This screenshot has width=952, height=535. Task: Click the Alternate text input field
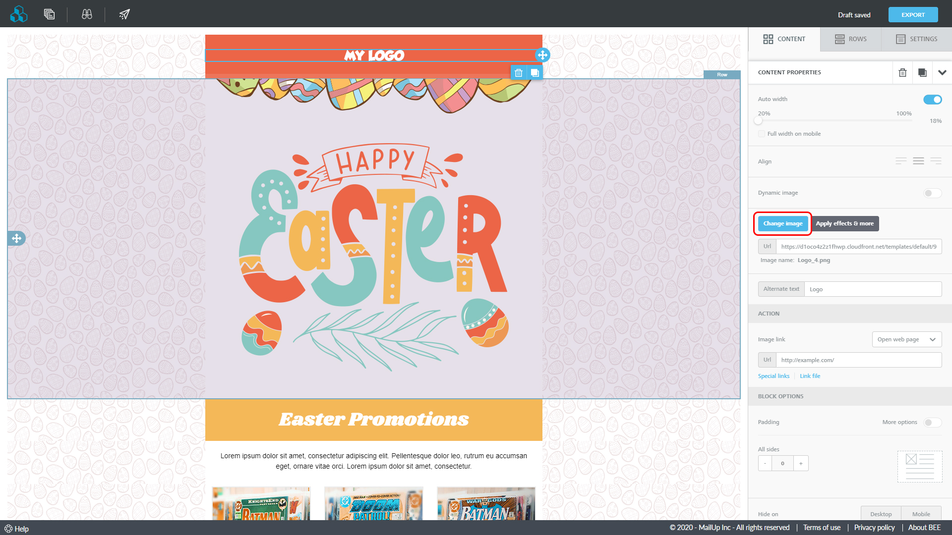[873, 289]
